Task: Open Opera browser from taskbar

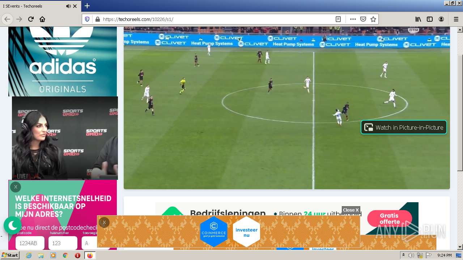Action: 77,255
